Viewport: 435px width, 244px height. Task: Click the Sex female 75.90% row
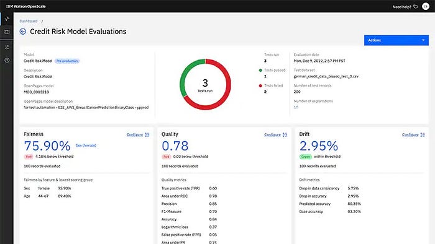(x=47, y=188)
